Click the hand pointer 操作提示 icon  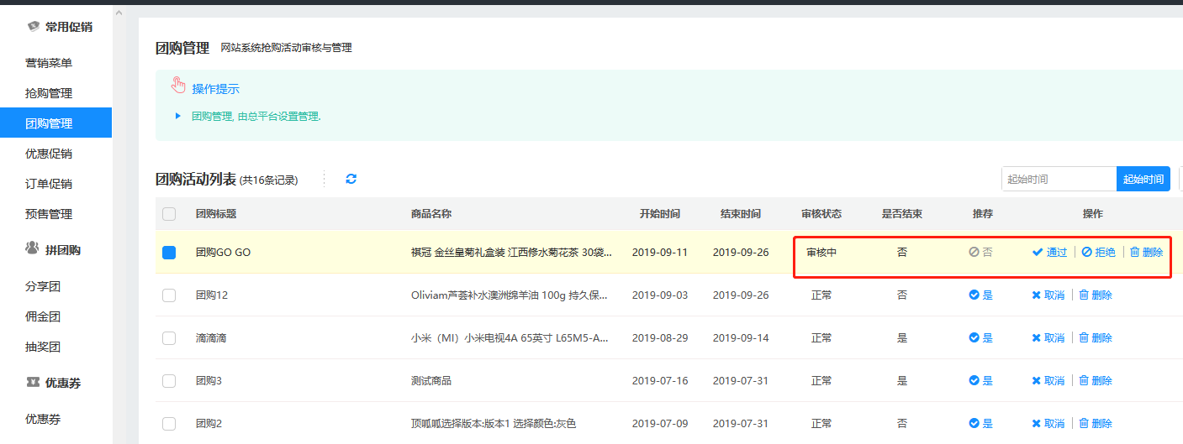coord(178,86)
